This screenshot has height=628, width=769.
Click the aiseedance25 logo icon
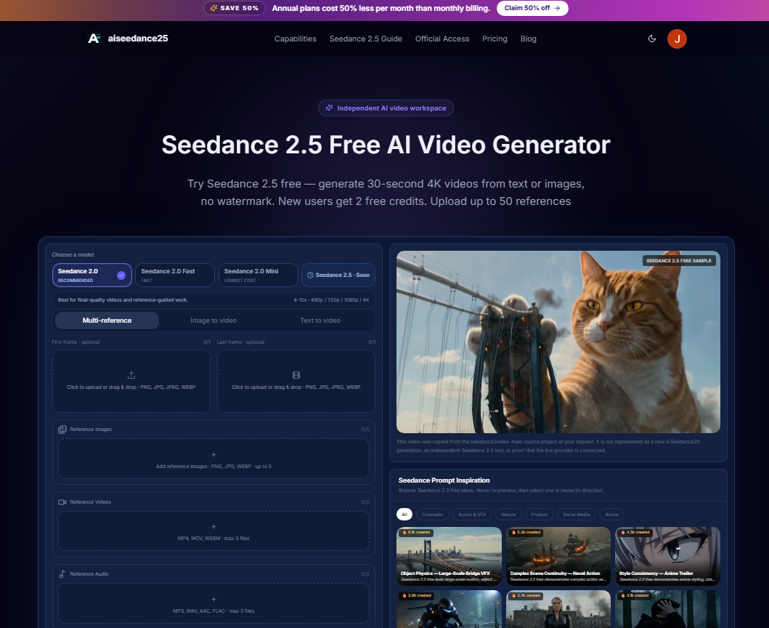coord(94,39)
